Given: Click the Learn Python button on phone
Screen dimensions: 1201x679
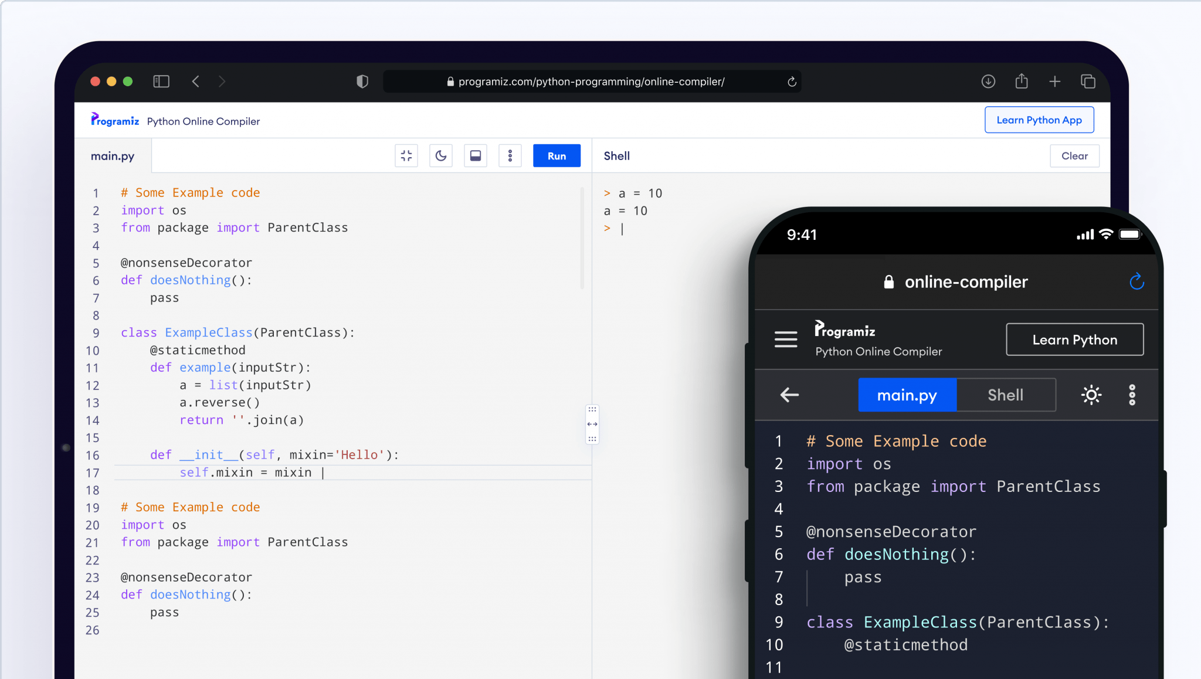Looking at the screenshot, I should click(1075, 339).
